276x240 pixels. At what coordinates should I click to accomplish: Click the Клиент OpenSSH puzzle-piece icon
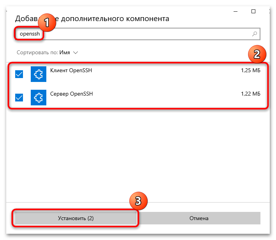[39, 74]
